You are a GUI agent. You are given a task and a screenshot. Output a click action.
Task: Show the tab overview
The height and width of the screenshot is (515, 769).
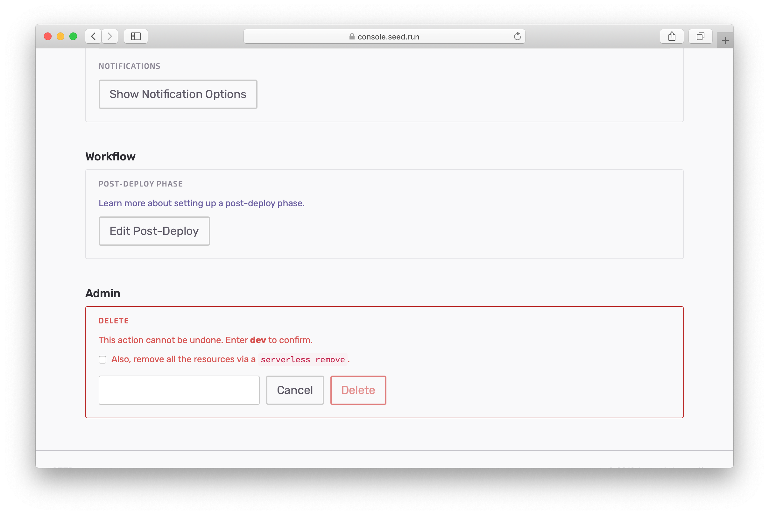click(700, 36)
